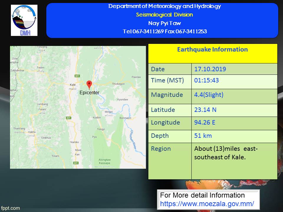Click the 'Time (MST)' row label
Viewport: 283px width, 212px height.
(167, 80)
